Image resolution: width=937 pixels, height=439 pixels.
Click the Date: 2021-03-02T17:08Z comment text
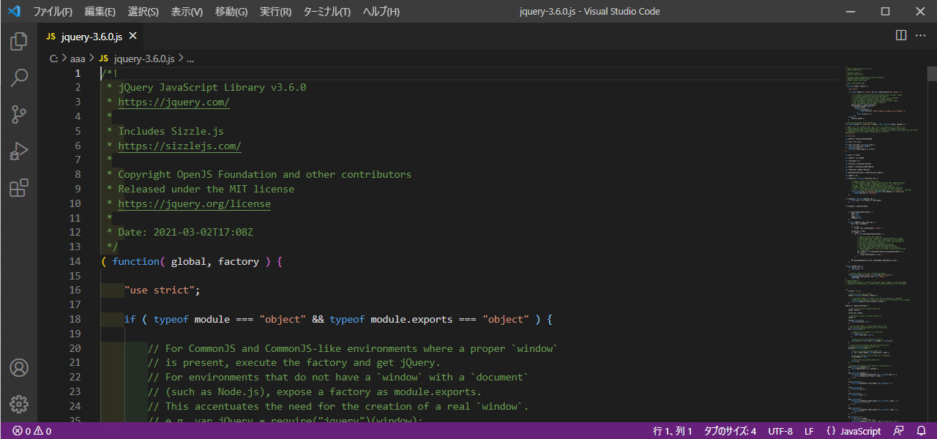pos(185,233)
